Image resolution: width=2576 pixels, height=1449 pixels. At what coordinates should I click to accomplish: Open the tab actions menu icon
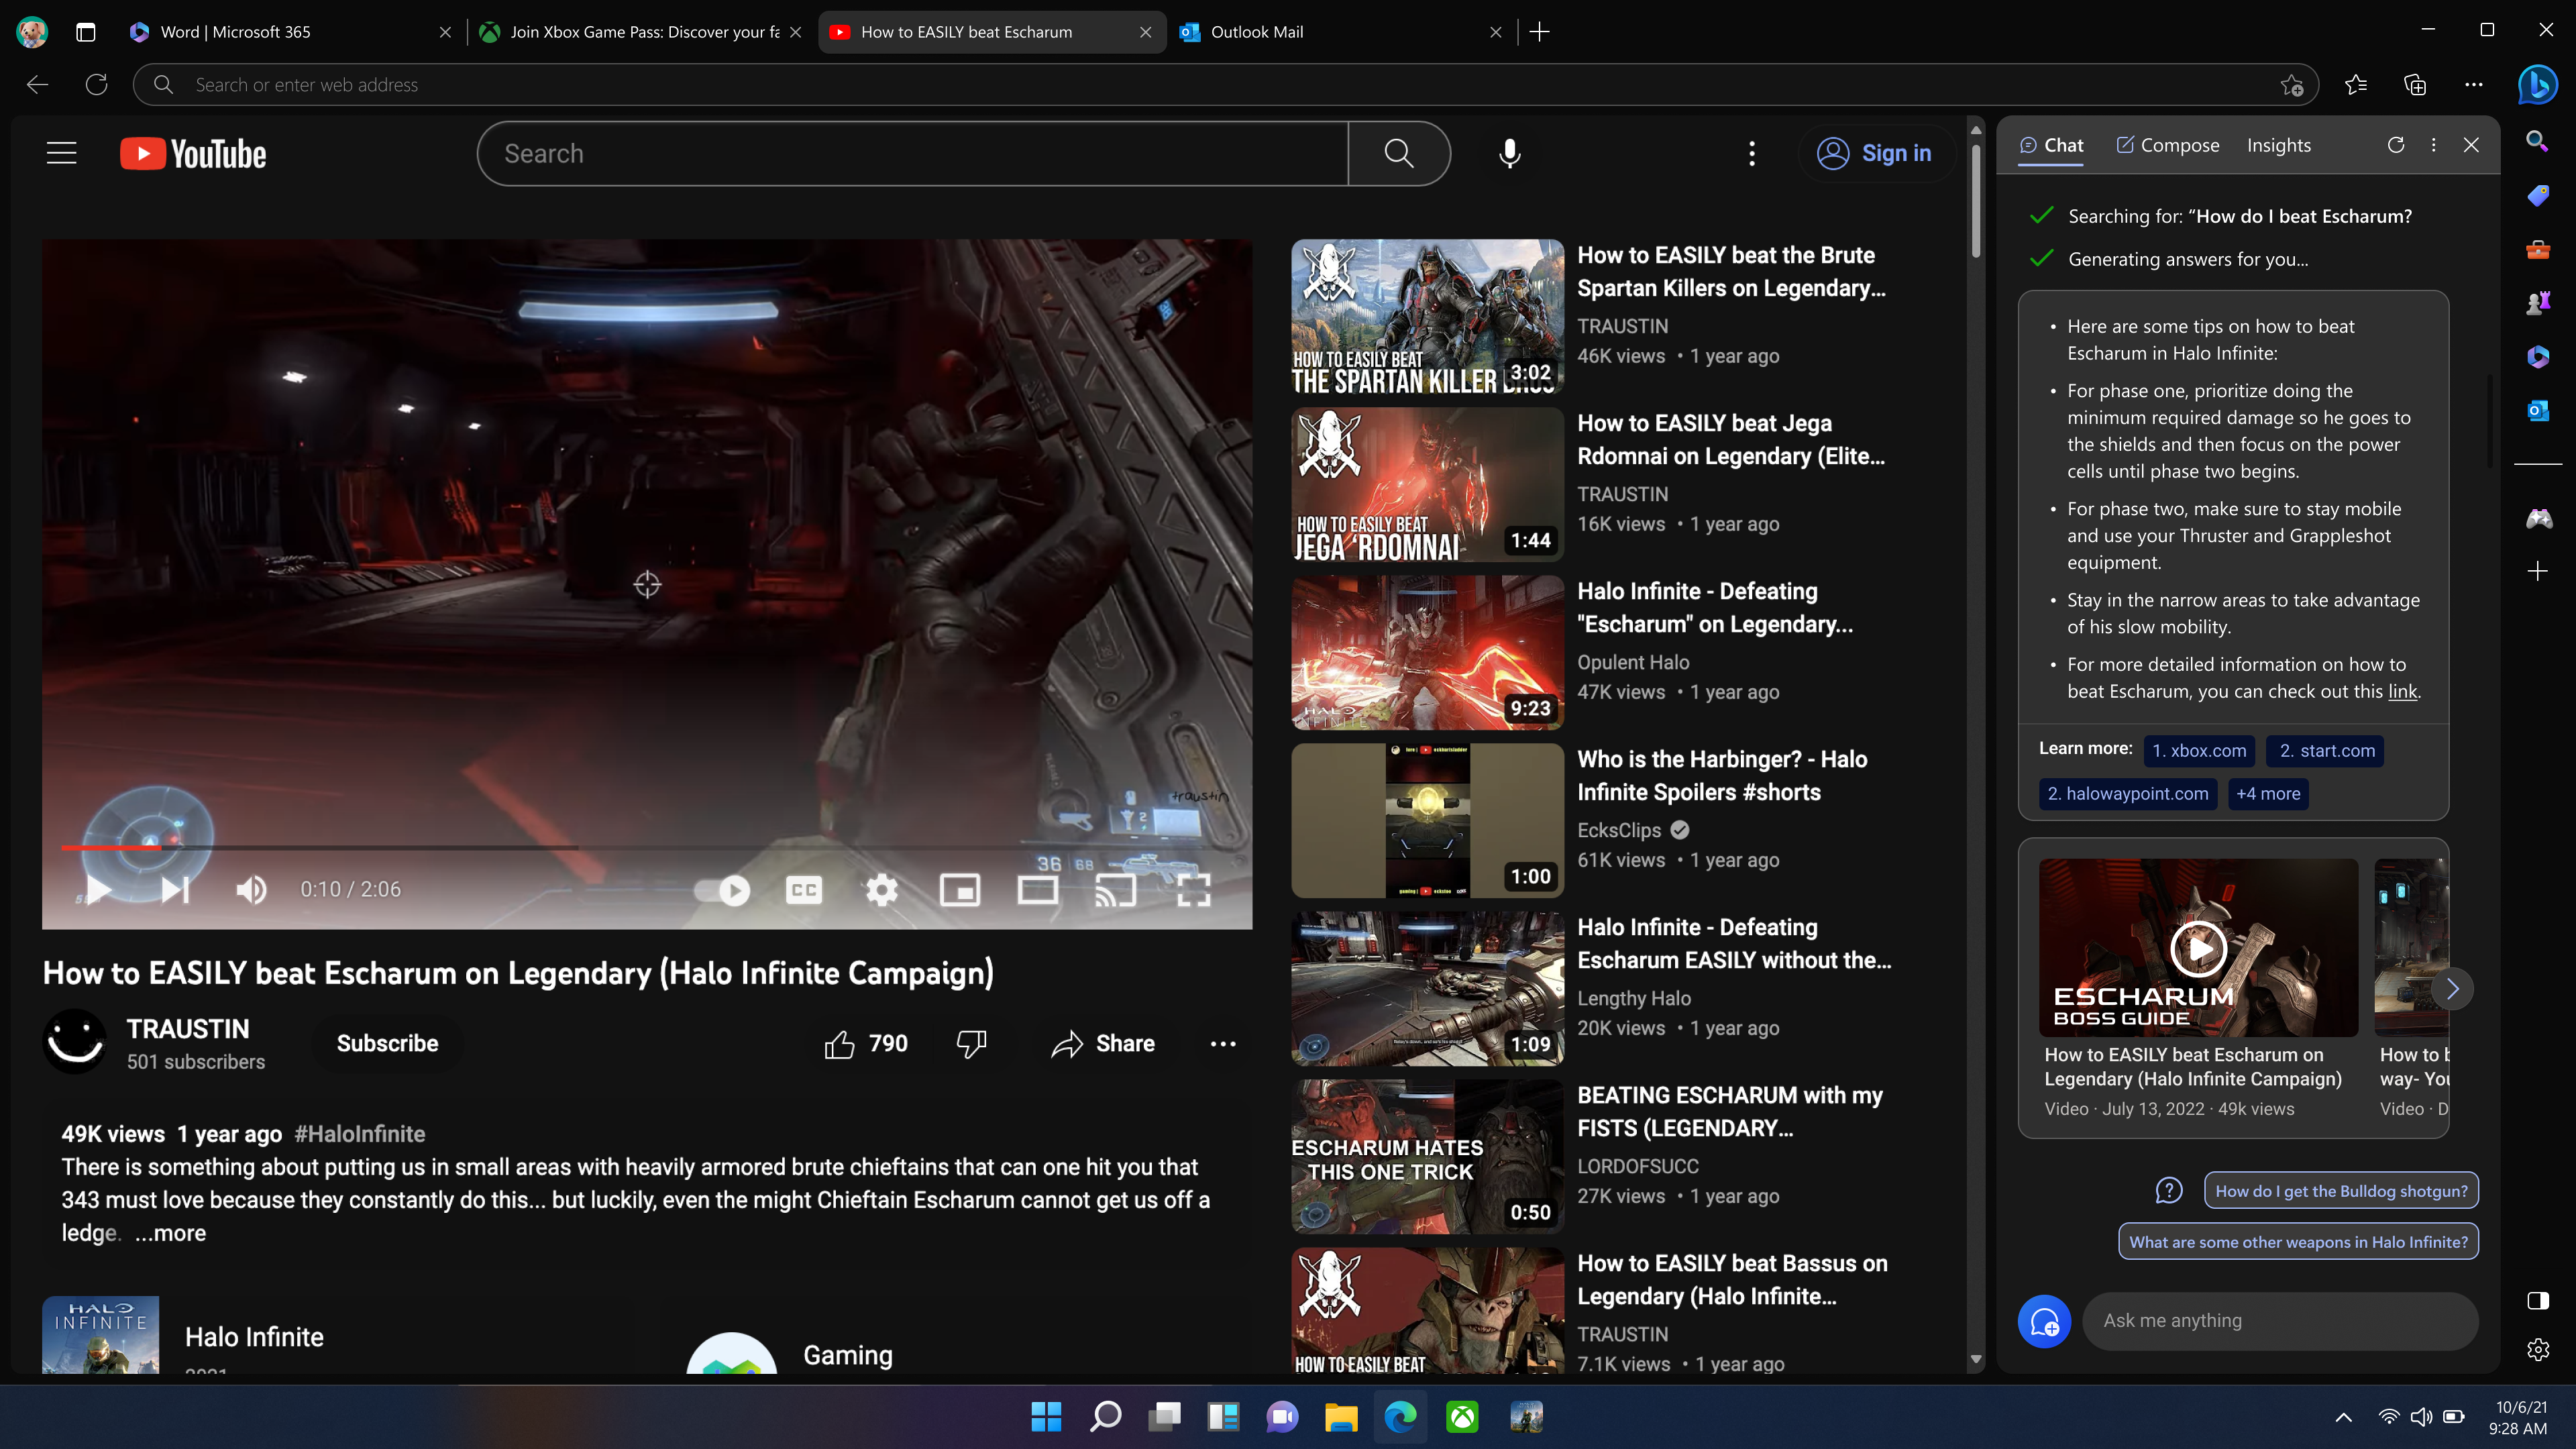(x=86, y=32)
